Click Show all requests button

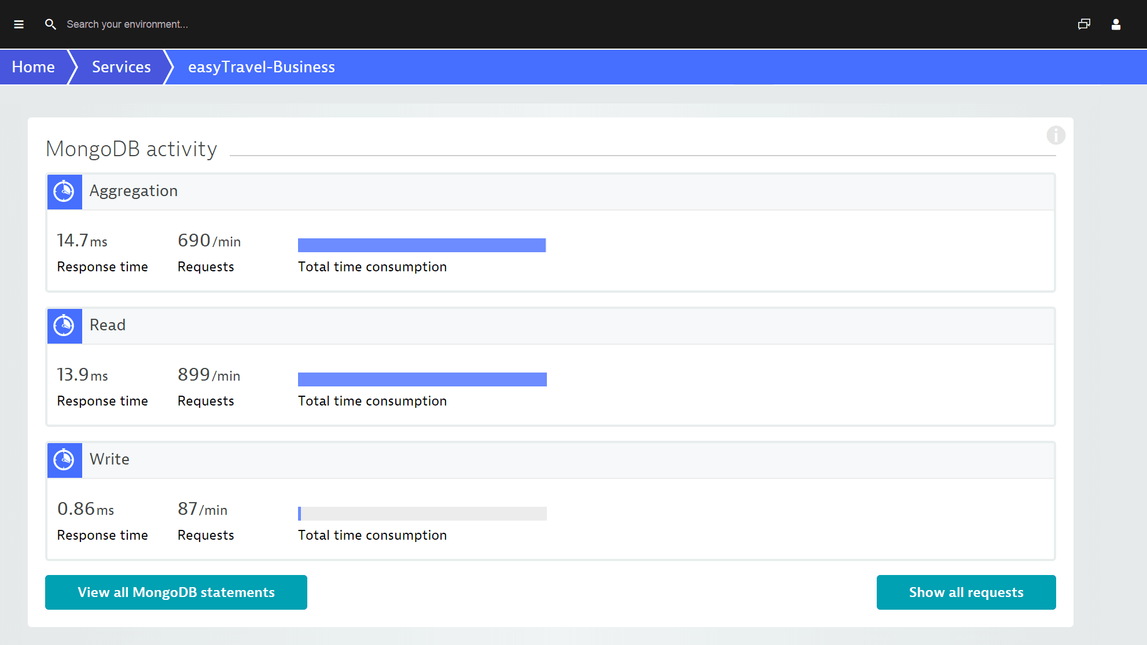tap(966, 592)
